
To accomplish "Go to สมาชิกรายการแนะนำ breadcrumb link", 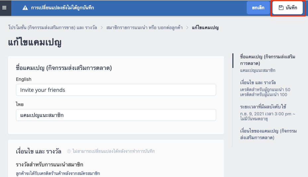I will [x=144, y=28].
